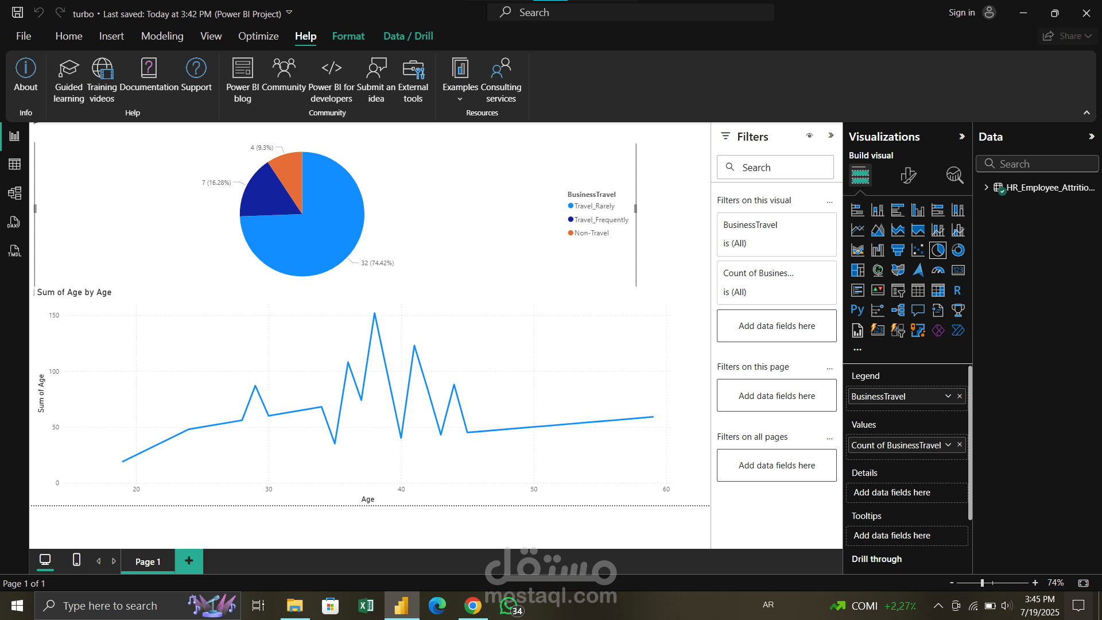
Task: Collapse the Visualizations pane
Action: pos(962,137)
